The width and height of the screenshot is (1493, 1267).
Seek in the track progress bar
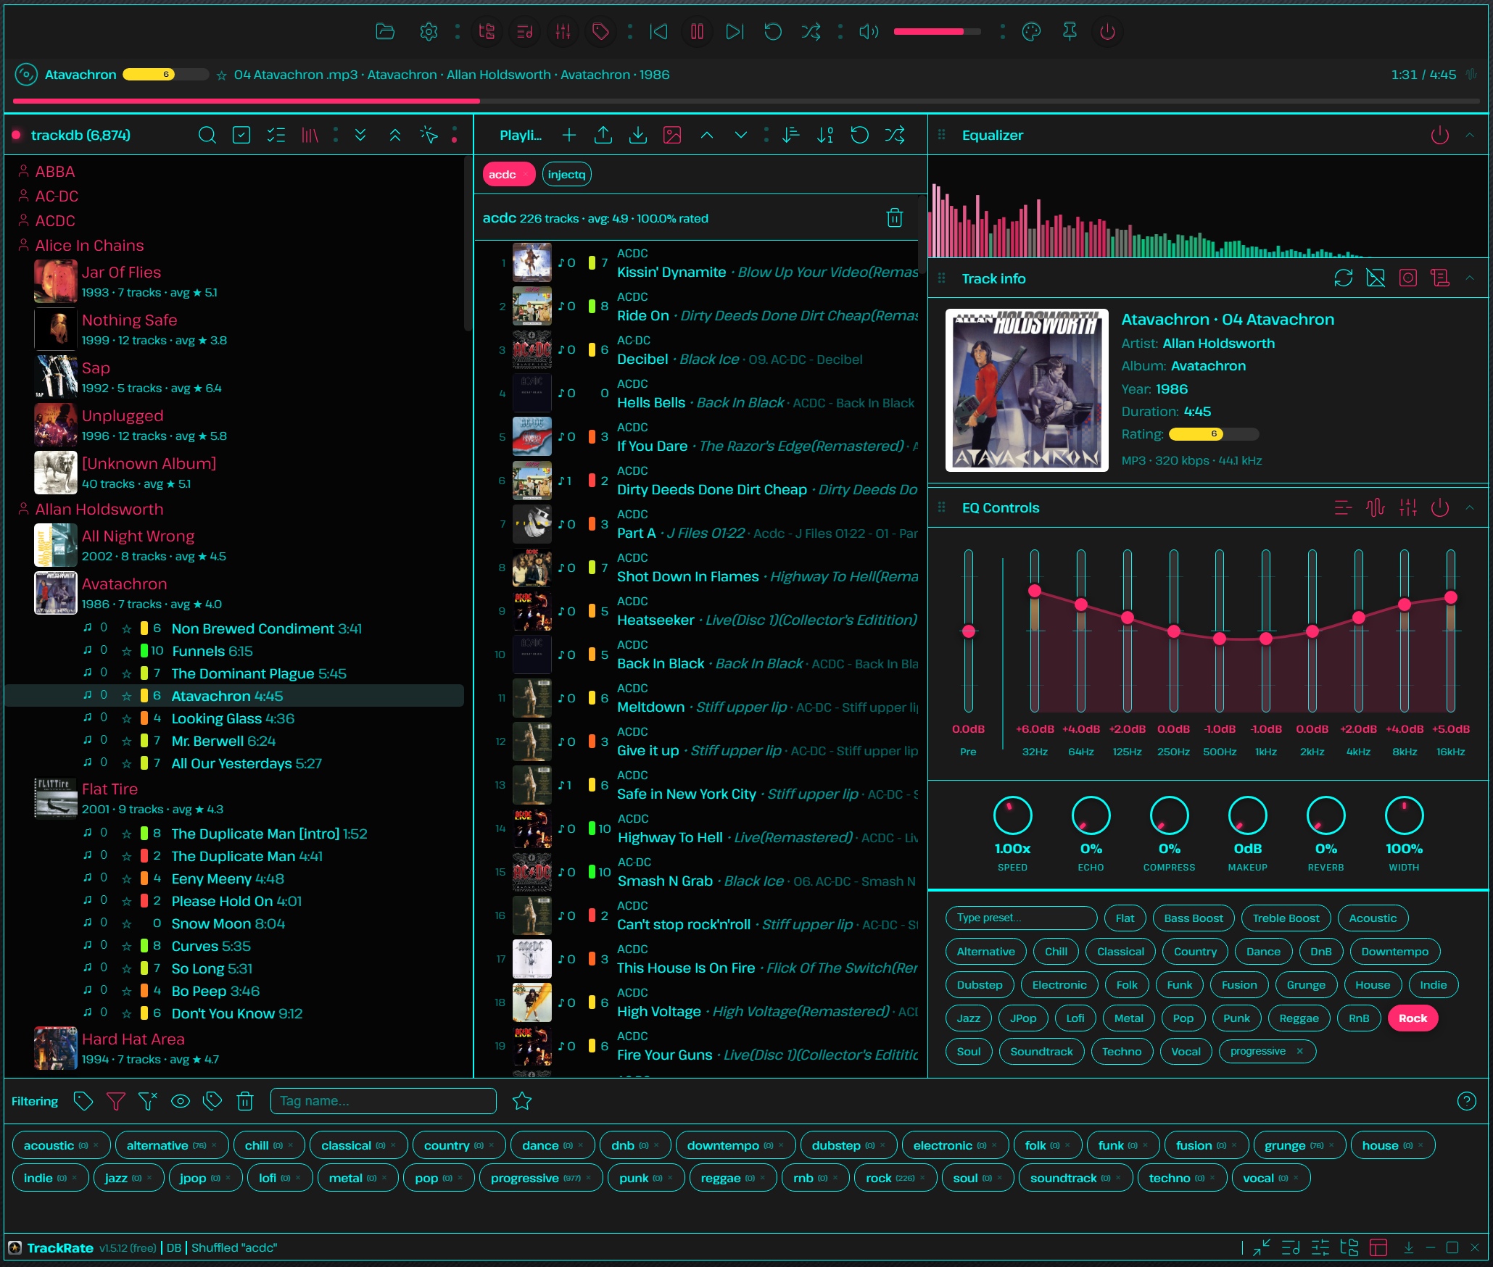click(746, 101)
